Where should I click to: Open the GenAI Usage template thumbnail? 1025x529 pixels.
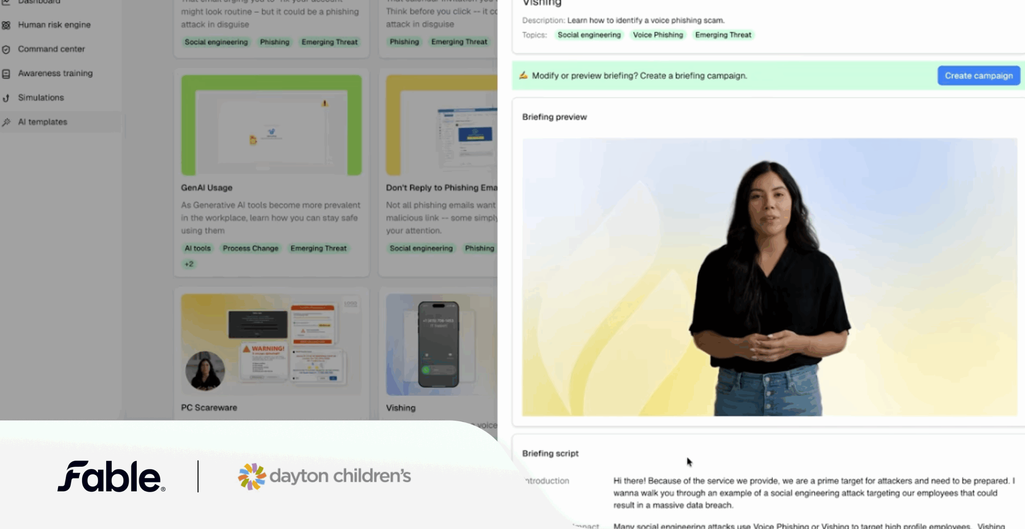[271, 125]
